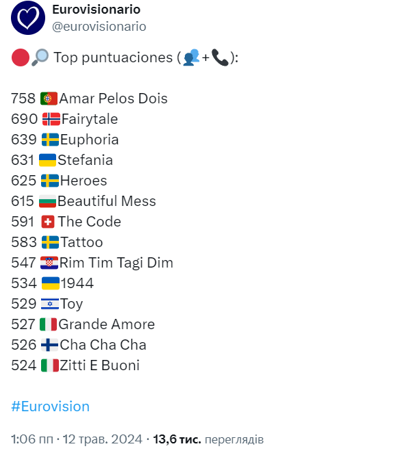Open the #Eurovision hashtag link
Image resolution: width=419 pixels, height=453 pixels.
tap(50, 406)
